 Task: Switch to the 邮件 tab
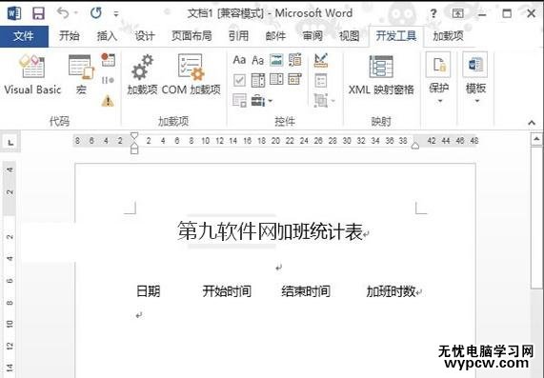coord(276,36)
